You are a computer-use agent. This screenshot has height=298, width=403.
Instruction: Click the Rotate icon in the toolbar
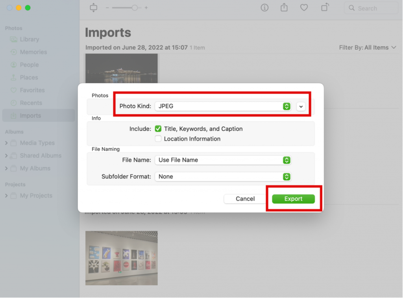point(325,7)
